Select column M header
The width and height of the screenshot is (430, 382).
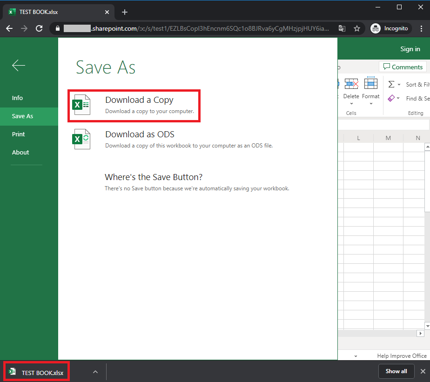(x=388, y=138)
